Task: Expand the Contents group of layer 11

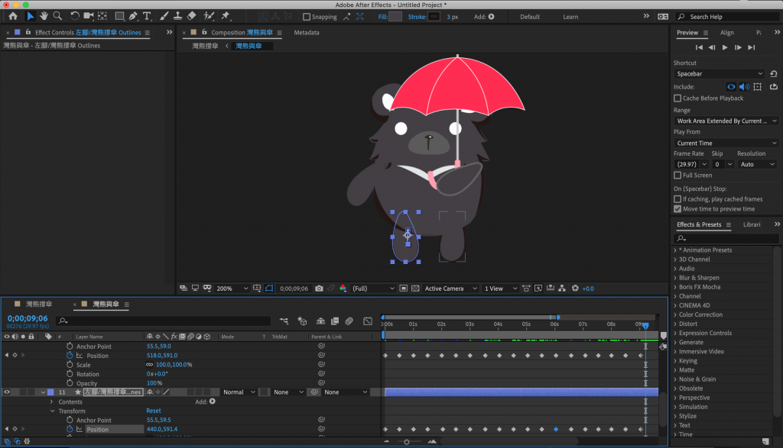Action: pyautogui.click(x=51, y=401)
